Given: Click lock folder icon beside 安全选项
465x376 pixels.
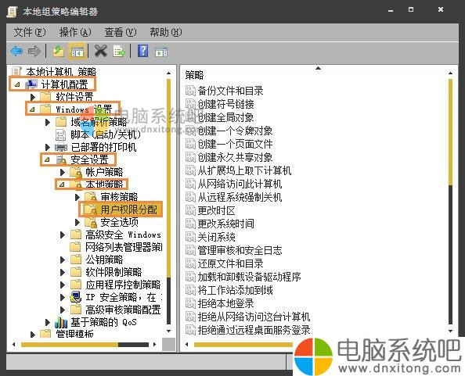Looking at the screenshot, I should pyautogui.click(x=91, y=222).
